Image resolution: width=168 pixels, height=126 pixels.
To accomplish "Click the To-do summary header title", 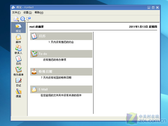I will (x=43, y=54).
